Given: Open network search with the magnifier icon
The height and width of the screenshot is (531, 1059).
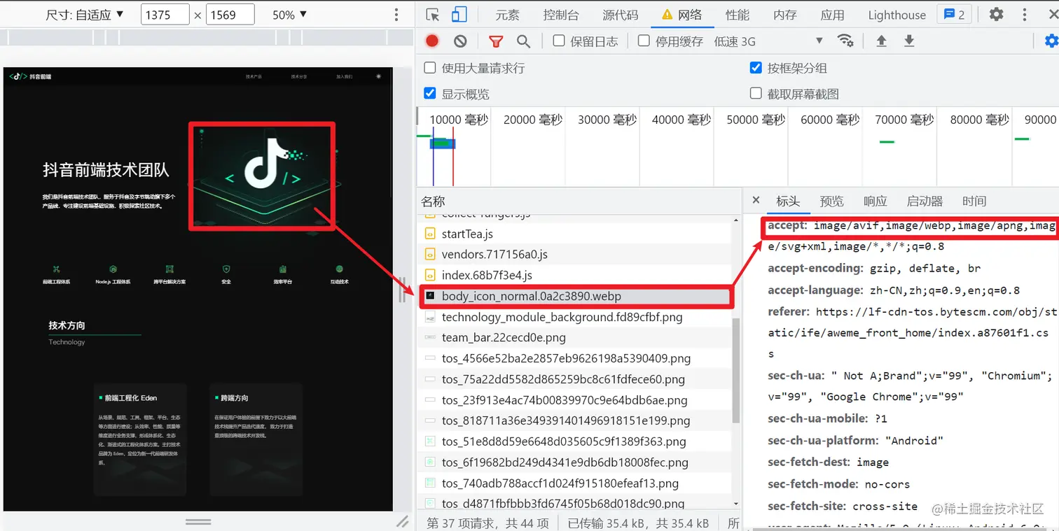Looking at the screenshot, I should tap(523, 41).
